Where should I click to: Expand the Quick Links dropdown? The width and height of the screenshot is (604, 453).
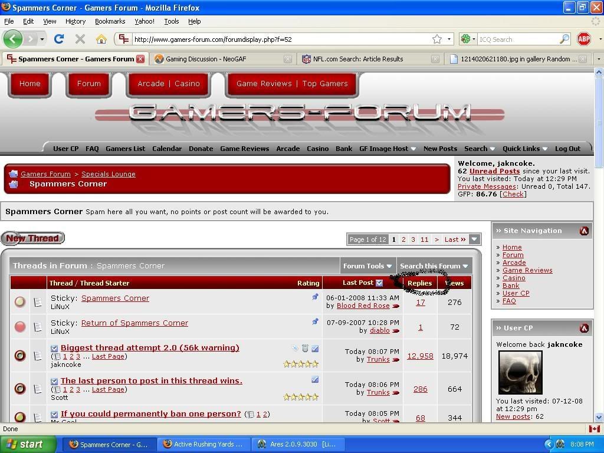click(525, 149)
